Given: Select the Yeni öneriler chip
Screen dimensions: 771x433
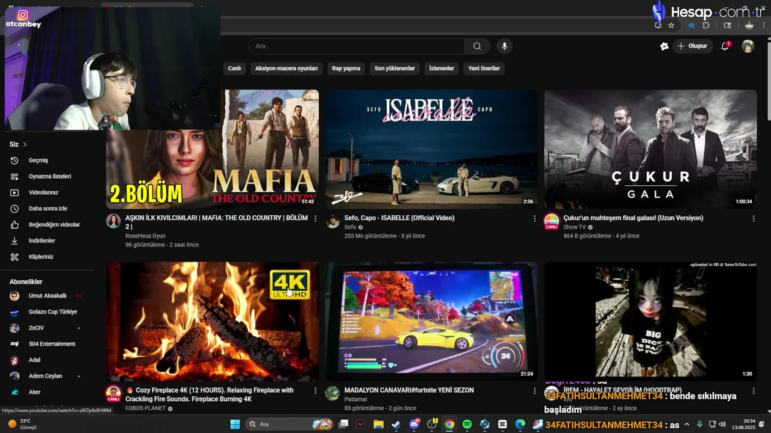Looking at the screenshot, I should [484, 69].
